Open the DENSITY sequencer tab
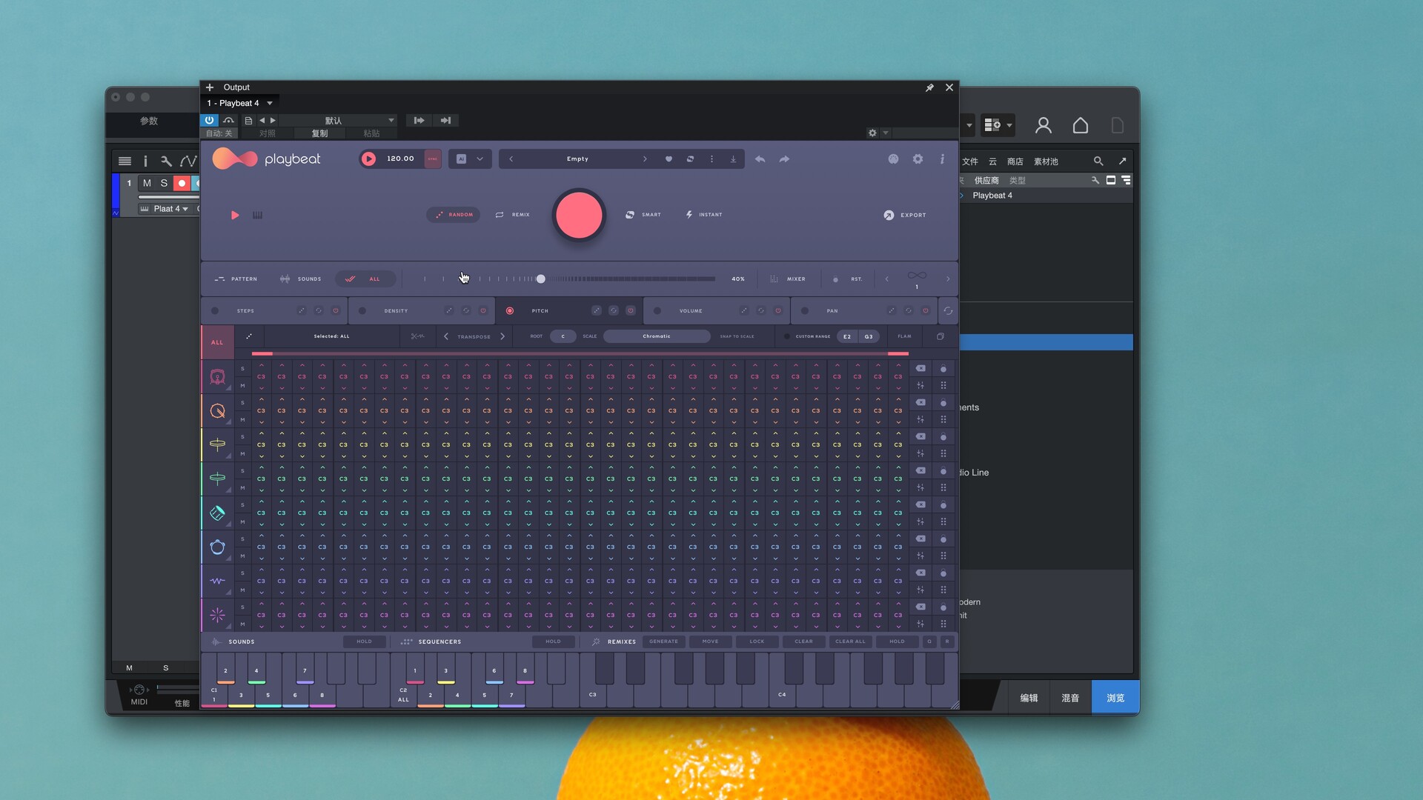1423x800 pixels. [396, 311]
